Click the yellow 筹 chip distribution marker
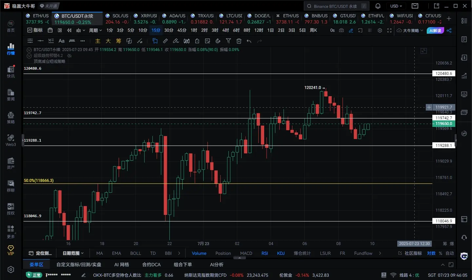The width and height of the screenshot is (472, 280). (x=119, y=41)
